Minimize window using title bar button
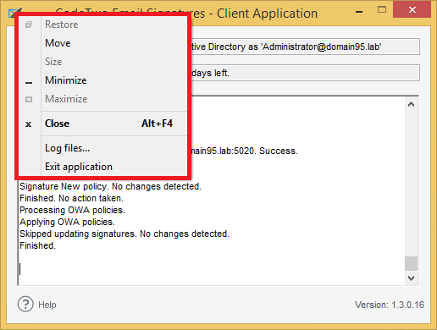 [359, 12]
